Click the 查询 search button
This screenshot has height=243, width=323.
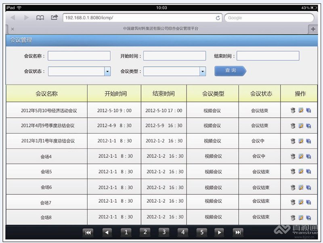(230, 71)
